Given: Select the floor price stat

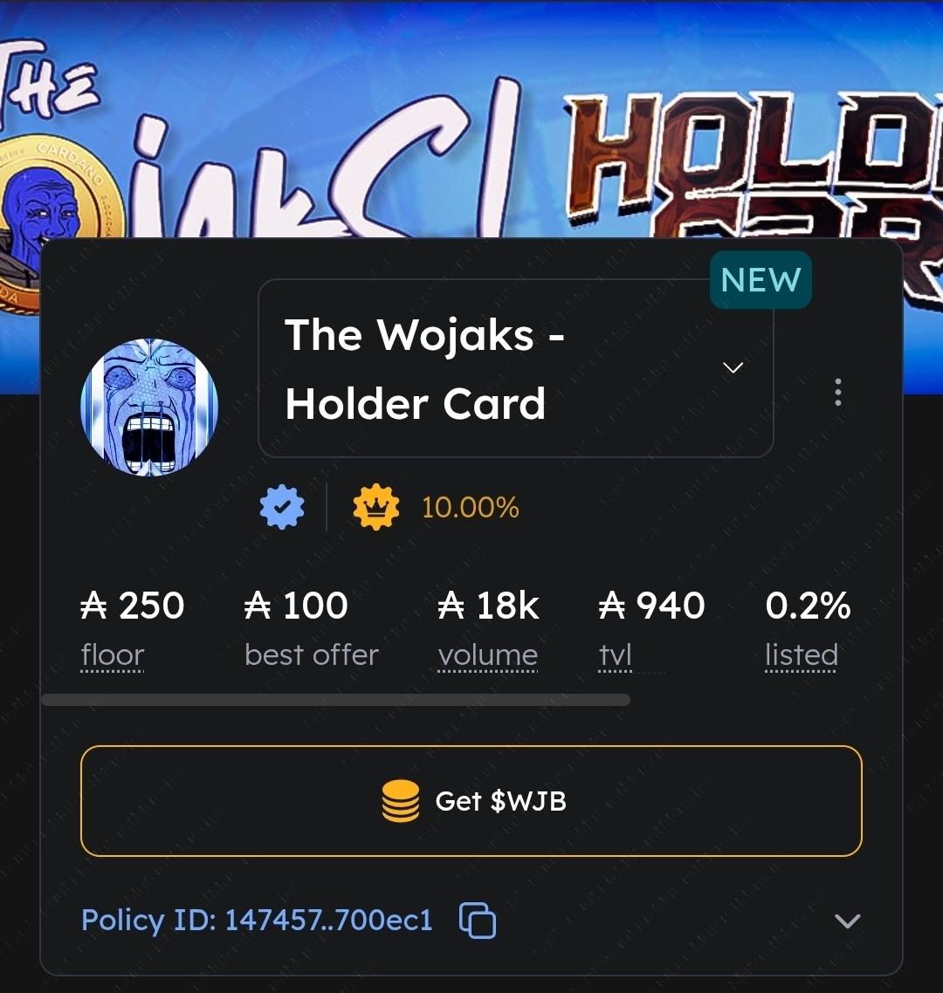Looking at the screenshot, I should coord(133,628).
